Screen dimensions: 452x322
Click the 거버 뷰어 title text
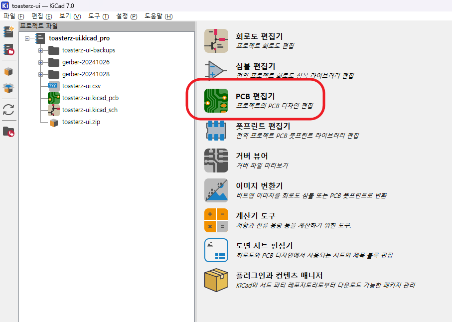(x=252, y=156)
